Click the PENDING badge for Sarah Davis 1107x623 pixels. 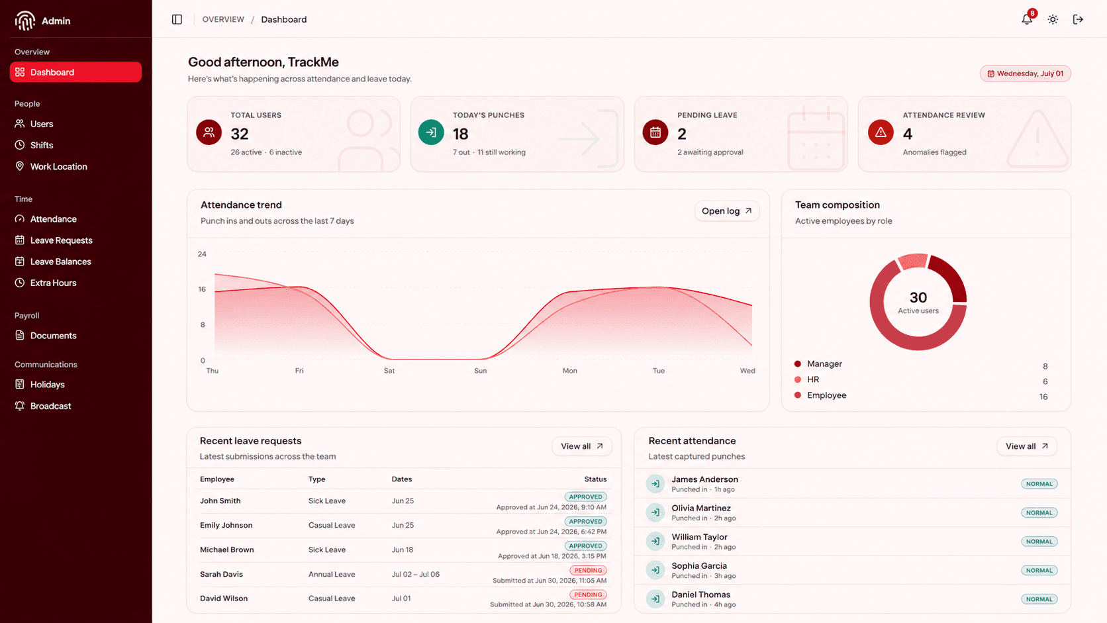click(x=589, y=570)
